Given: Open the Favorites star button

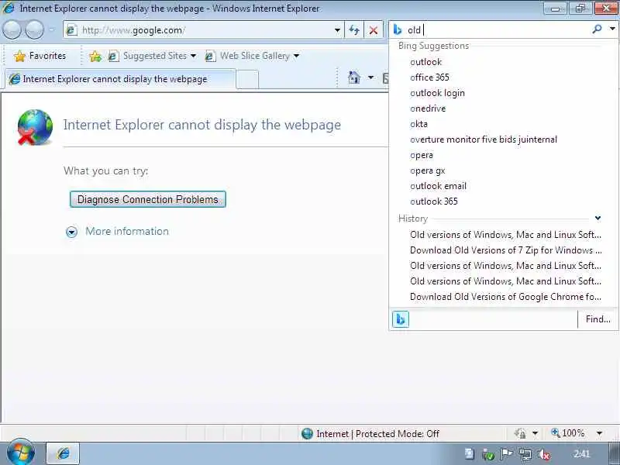Looking at the screenshot, I should tap(40, 56).
